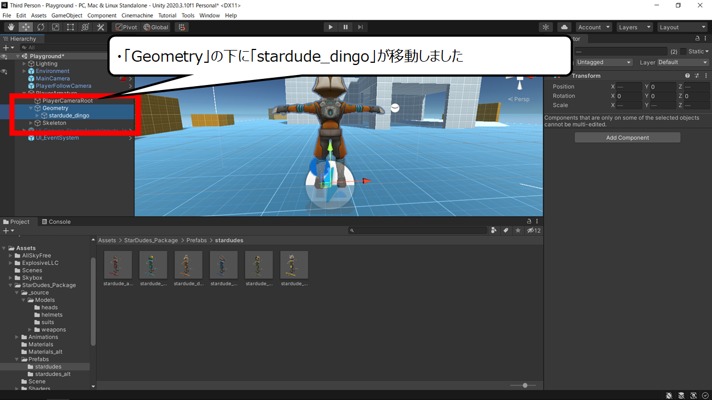Expand the Lighting object in Hierarchy
Image resolution: width=712 pixels, height=400 pixels.
(24, 64)
